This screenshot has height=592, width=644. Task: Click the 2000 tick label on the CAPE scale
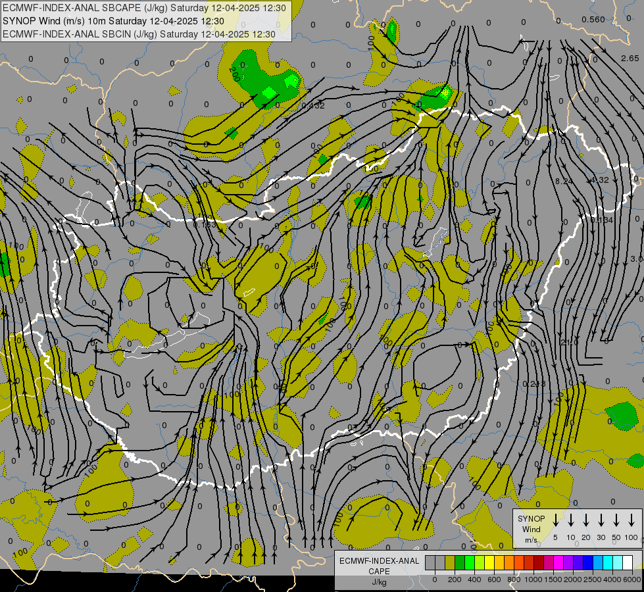click(x=573, y=580)
